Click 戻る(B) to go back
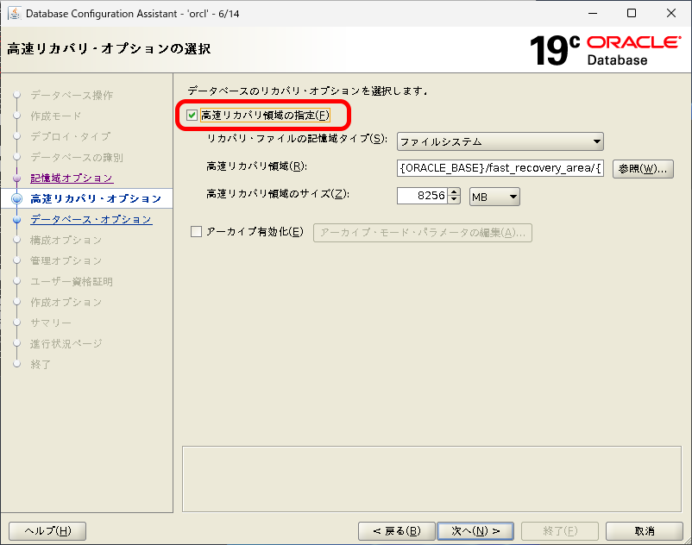Viewport: 692px width, 545px height. click(396, 530)
